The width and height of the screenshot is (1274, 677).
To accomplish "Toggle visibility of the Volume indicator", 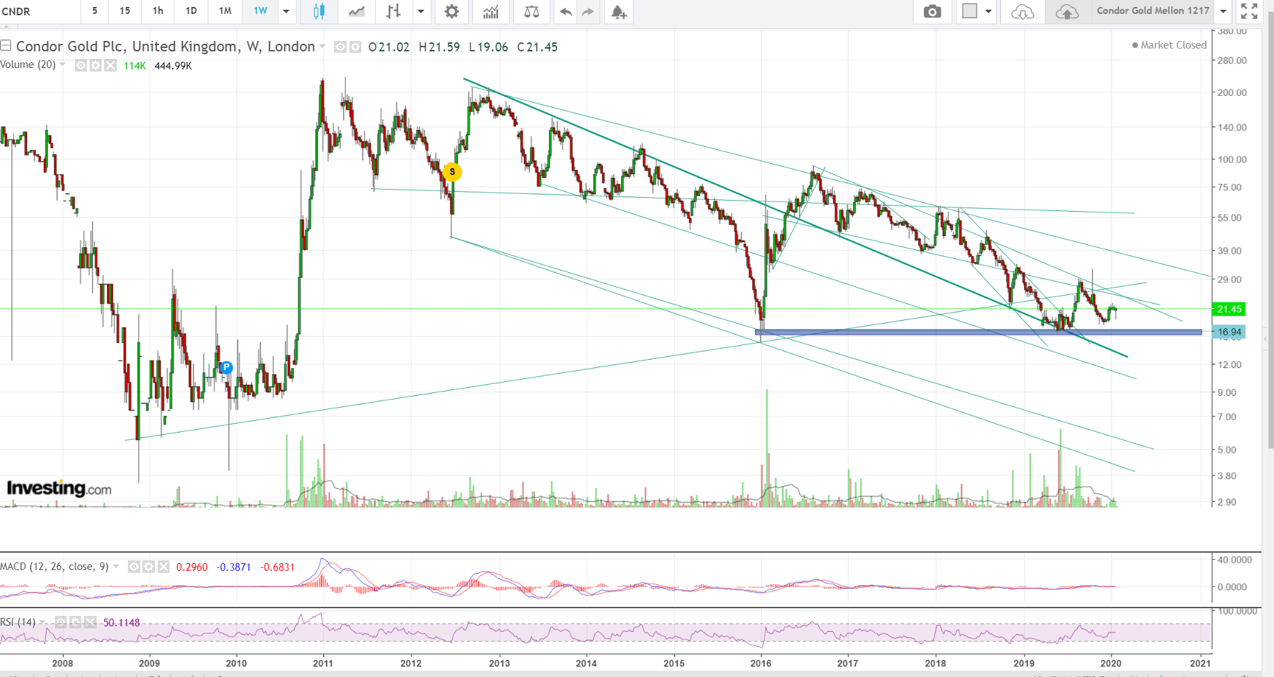I will point(80,65).
